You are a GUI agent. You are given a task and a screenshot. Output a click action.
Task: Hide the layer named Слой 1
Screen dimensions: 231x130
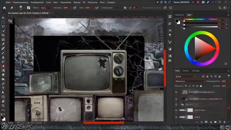176,117
